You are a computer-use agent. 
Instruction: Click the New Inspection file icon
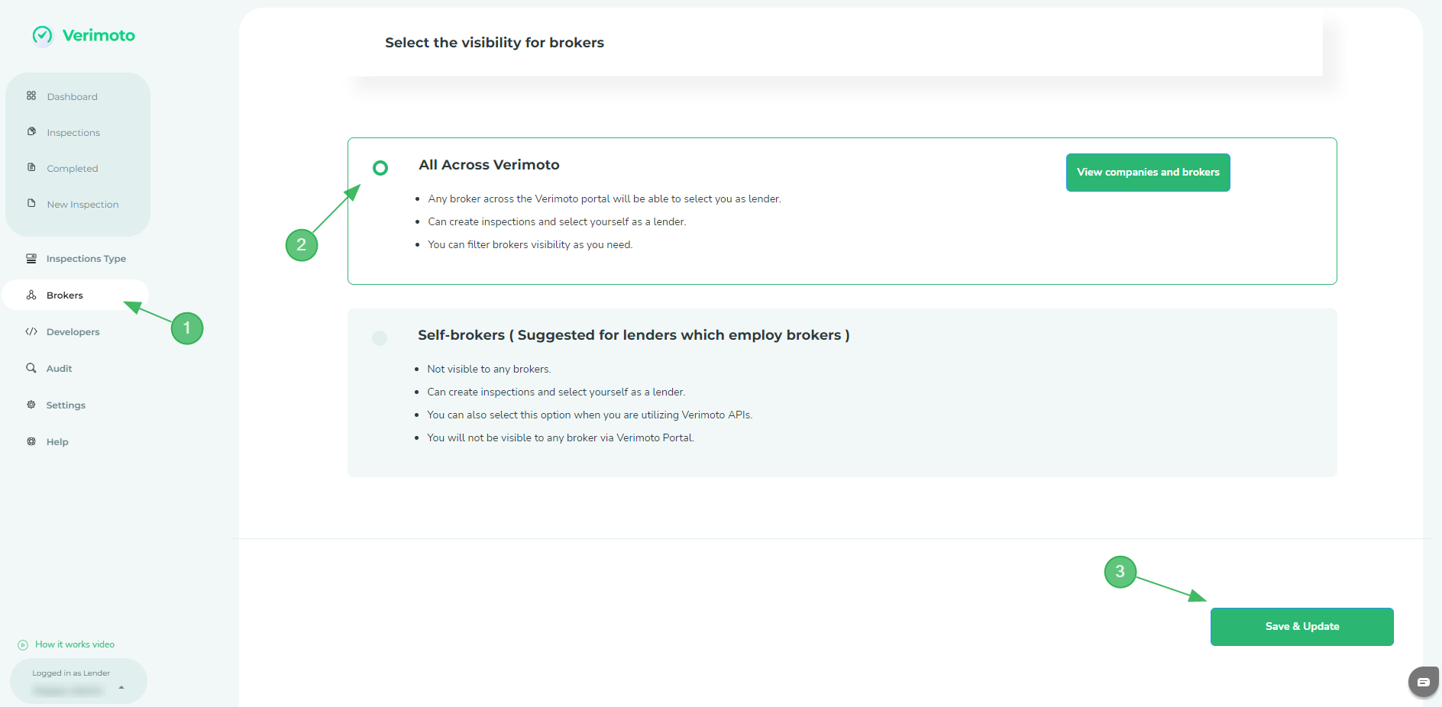coord(31,203)
